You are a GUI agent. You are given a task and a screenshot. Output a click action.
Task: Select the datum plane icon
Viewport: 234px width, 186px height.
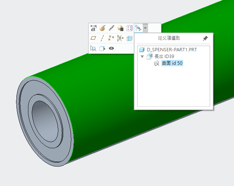point(93,38)
